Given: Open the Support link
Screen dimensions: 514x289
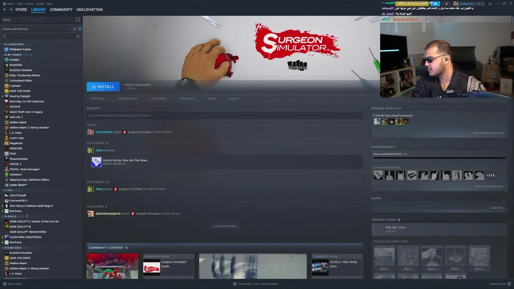Looking at the screenshot, I should pyautogui.click(x=234, y=98).
